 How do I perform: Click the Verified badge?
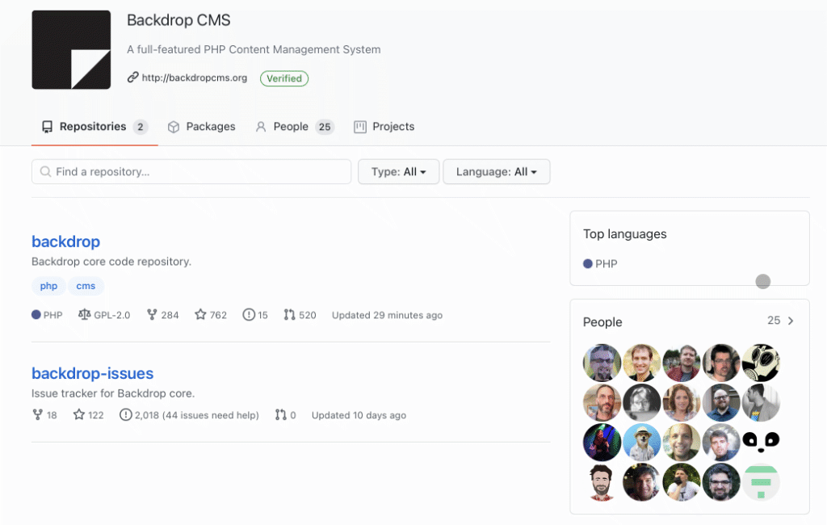tap(283, 78)
